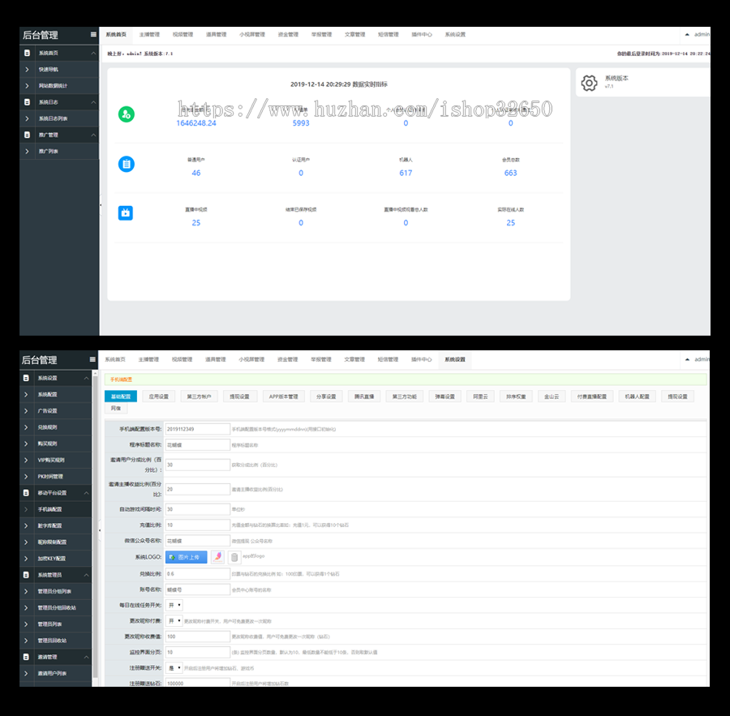
Task: Click arrow icon beside 推广列表
Action: click(27, 152)
